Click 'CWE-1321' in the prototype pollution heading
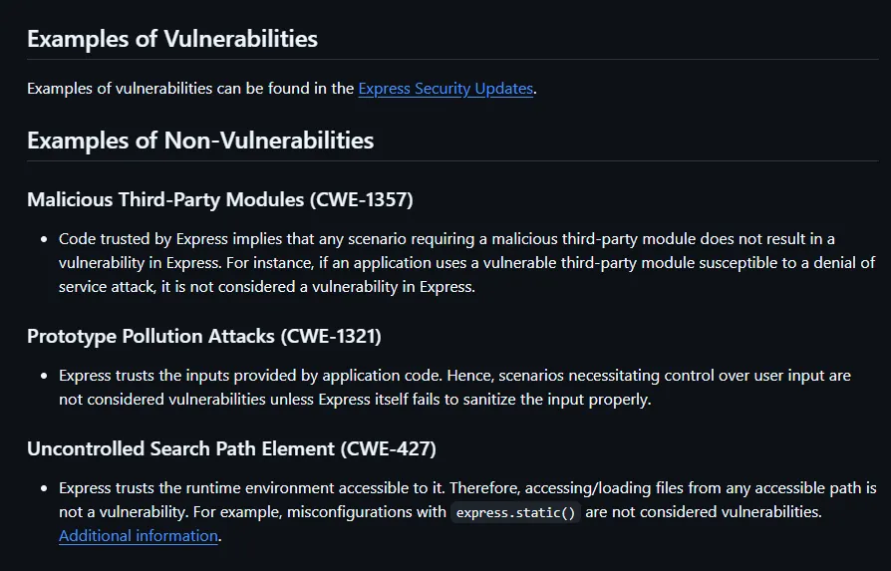Image resolution: width=891 pixels, height=571 pixels. pos(331,336)
